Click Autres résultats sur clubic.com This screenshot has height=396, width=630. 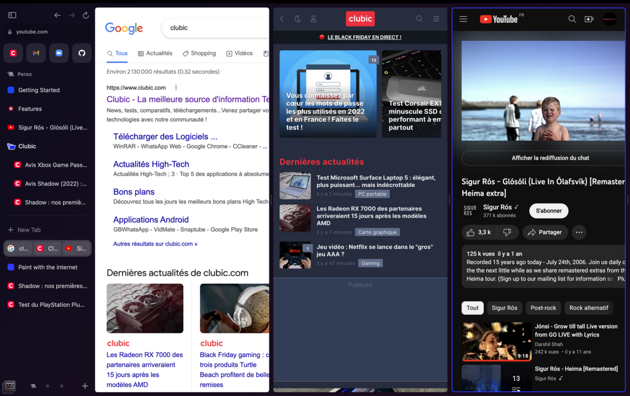(155, 244)
